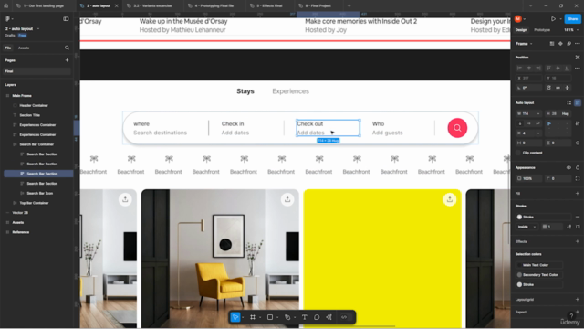Open gap spacing dropdown arrow
The image size is (584, 329).
pos(537,133)
